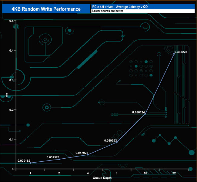This screenshot has height=182, width=197.
Task: Select the marker at 0.186124
Action: [x=145, y=114]
